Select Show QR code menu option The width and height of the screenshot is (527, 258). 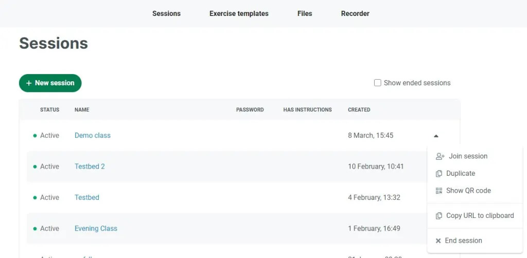pos(468,191)
